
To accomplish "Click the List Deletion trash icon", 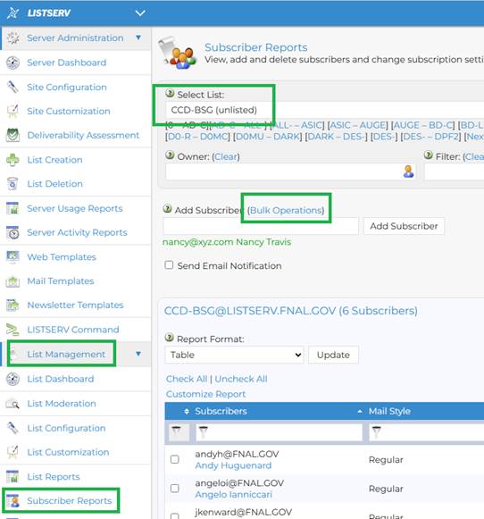I will pyautogui.click(x=13, y=184).
